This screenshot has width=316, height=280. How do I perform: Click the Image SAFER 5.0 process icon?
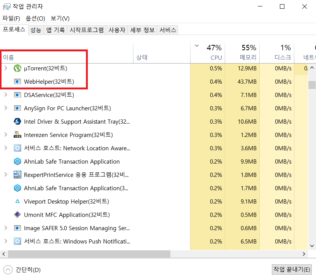click(x=17, y=228)
